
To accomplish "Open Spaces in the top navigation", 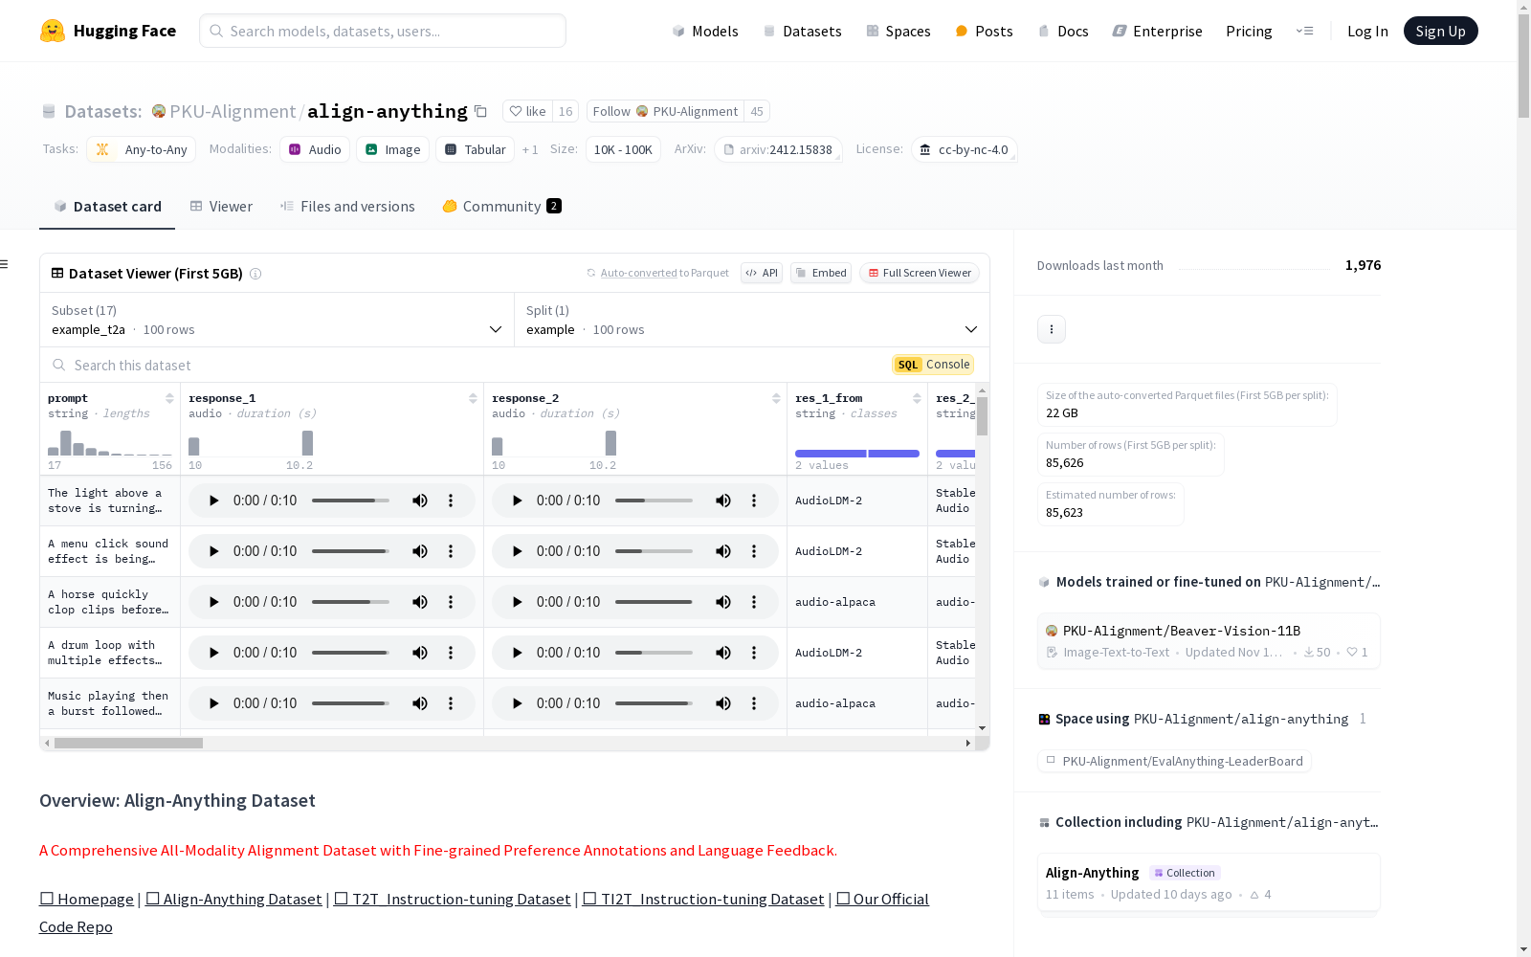I will [899, 31].
